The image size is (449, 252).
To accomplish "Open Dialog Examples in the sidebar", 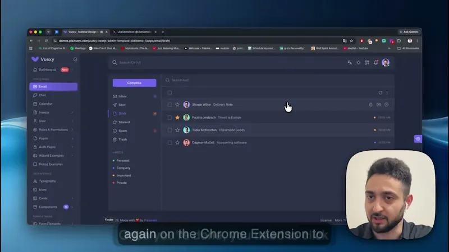I will (x=53, y=164).
